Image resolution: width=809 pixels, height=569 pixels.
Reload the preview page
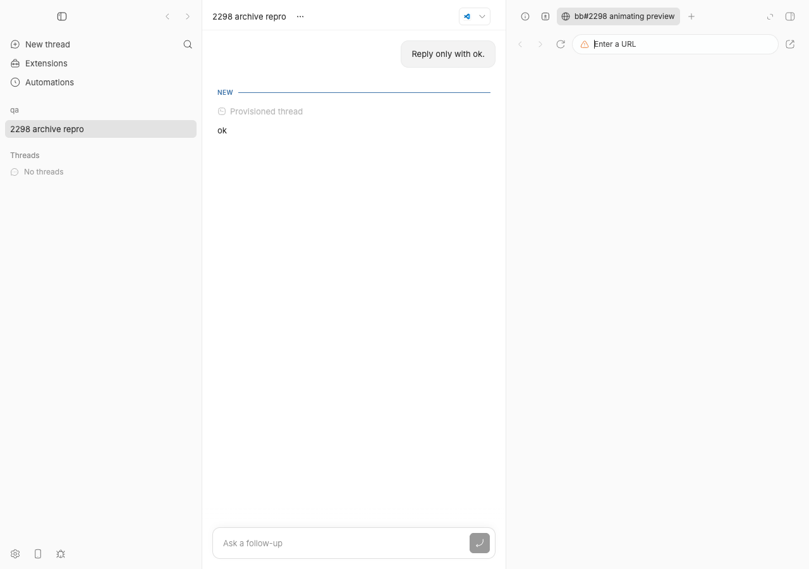pos(561,44)
